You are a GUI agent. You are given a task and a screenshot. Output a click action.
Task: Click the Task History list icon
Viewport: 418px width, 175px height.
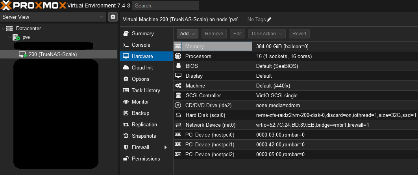126,91
